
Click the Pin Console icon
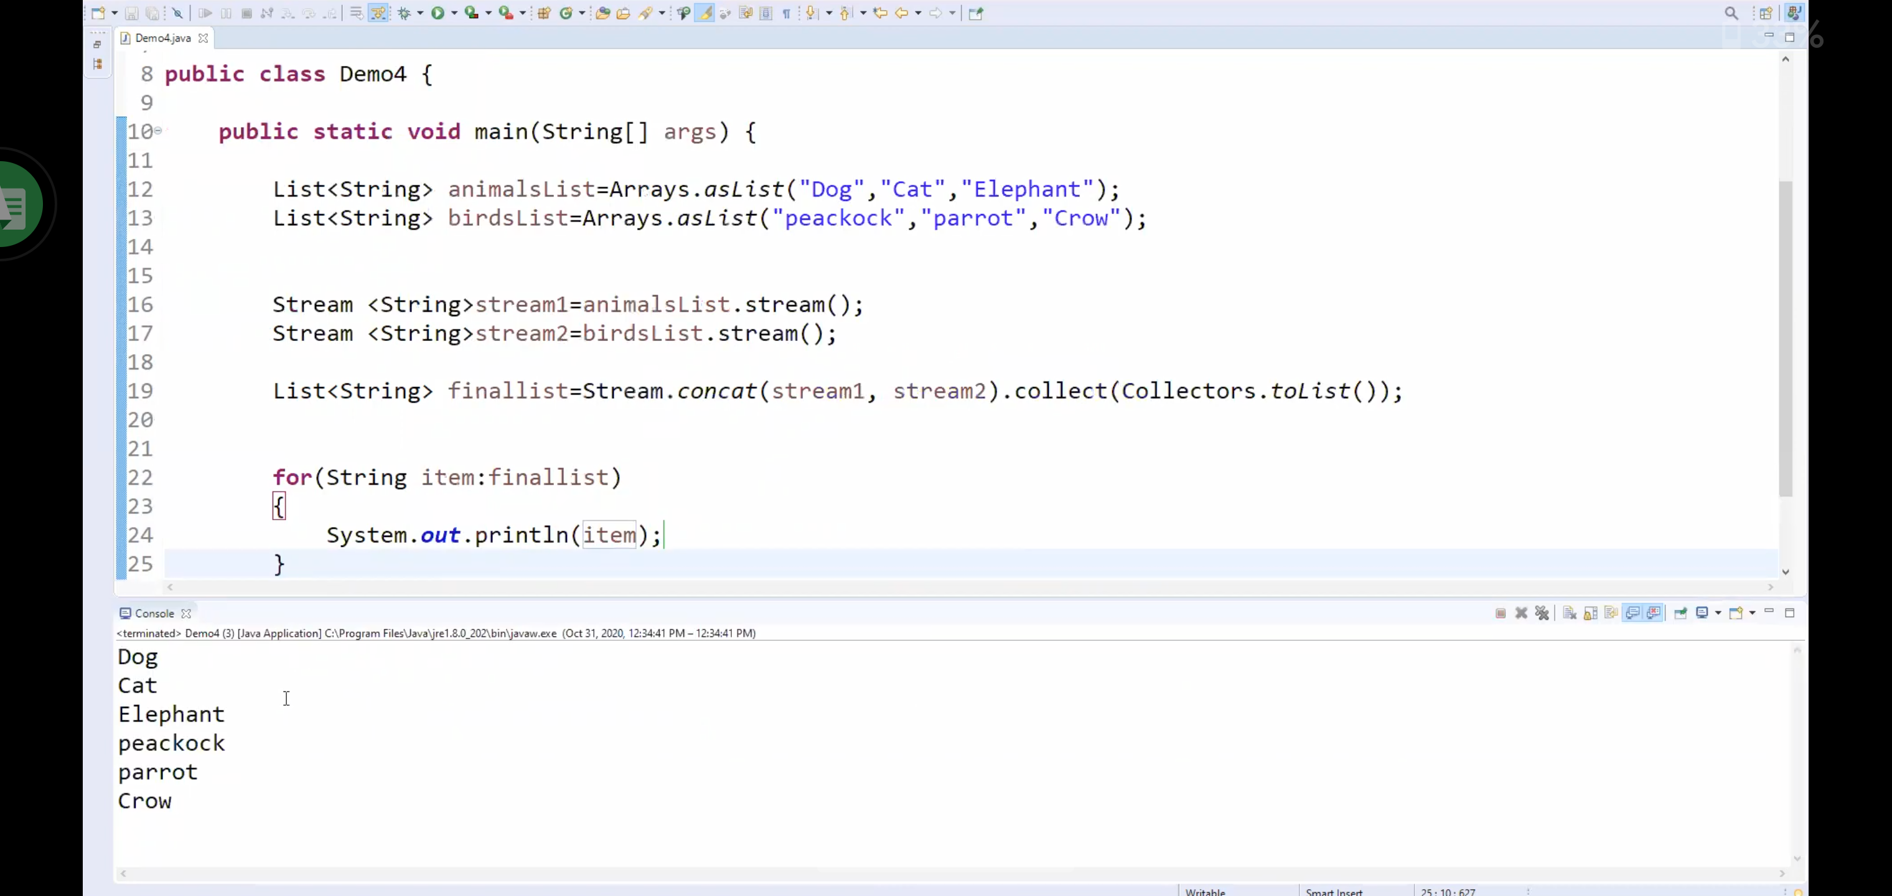pos(1680,614)
